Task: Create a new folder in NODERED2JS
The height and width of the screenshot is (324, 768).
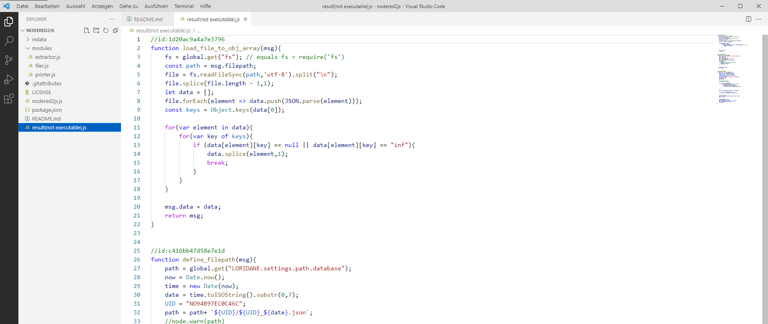Action: point(96,30)
